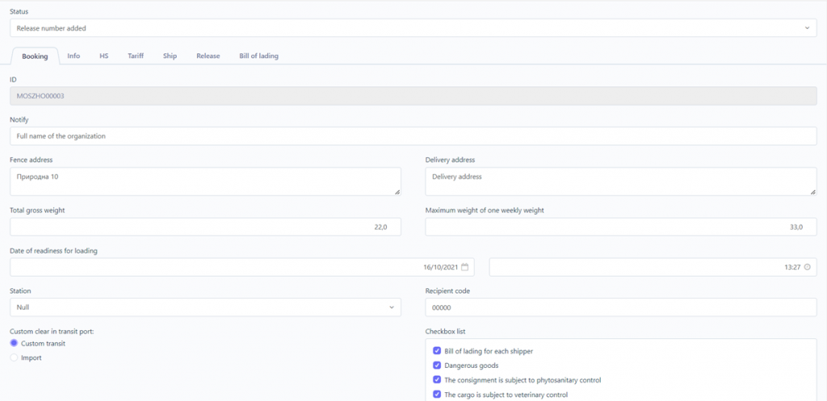Viewport: 827px width, 401px height.
Task: Open the HS tab
Action: click(104, 56)
